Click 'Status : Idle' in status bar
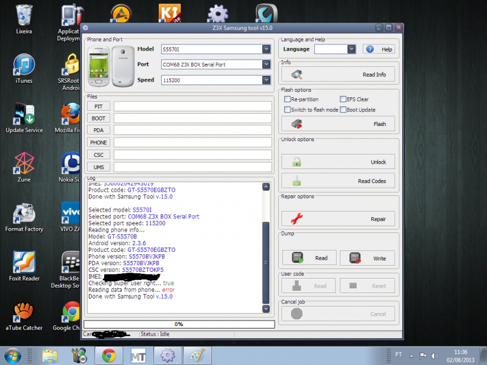Image resolution: width=487 pixels, height=365 pixels. point(155,334)
